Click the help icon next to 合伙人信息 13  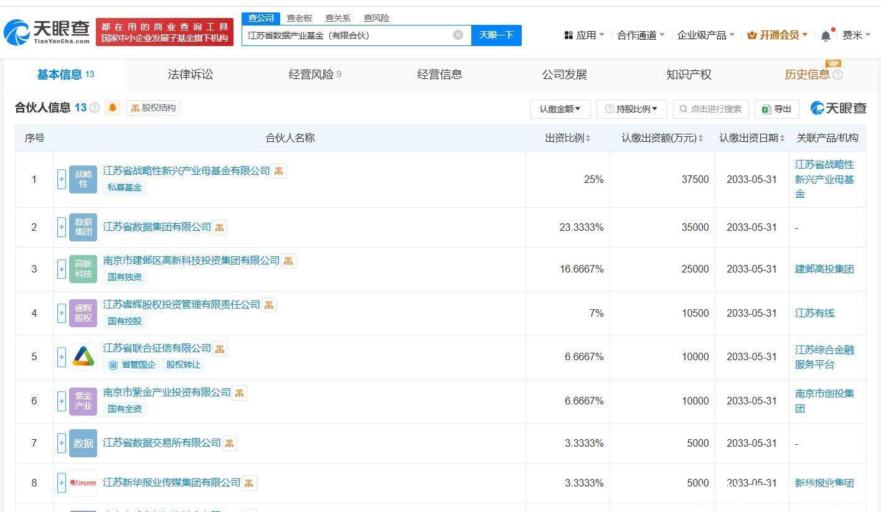95,108
